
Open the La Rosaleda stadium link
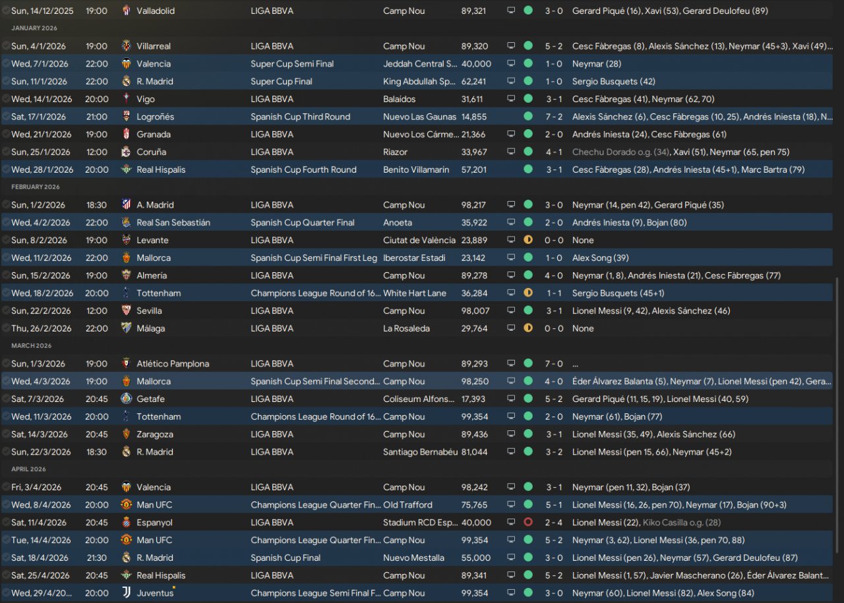pyautogui.click(x=406, y=328)
